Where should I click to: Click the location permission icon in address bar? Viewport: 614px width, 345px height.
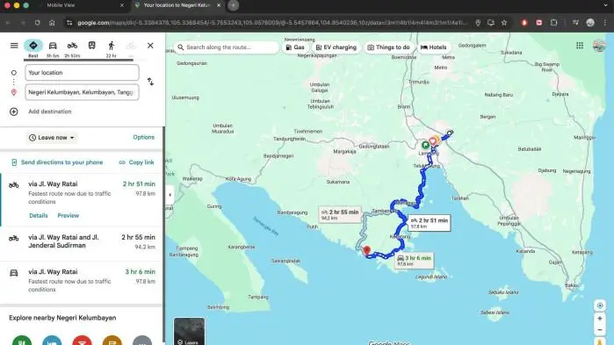click(478, 23)
